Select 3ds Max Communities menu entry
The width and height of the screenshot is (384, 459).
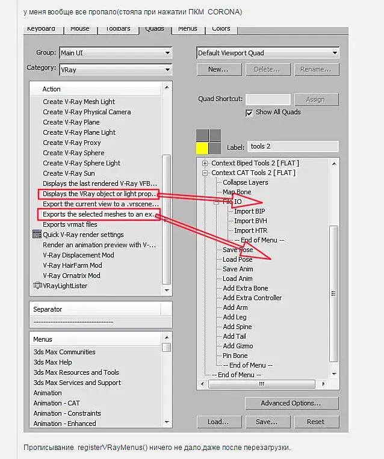[x=64, y=352]
